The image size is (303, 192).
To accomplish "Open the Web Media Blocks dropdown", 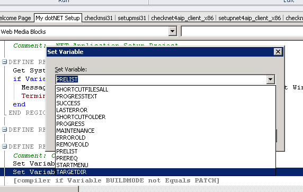I will [172, 31].
